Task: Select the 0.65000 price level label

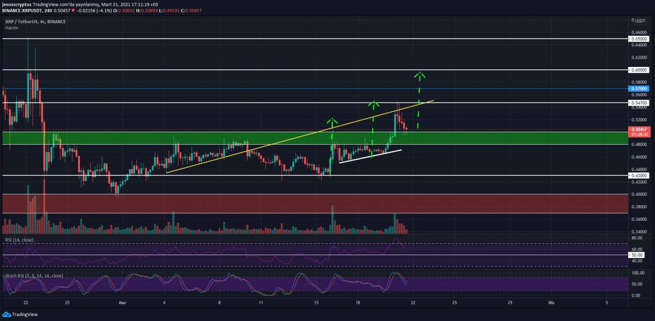Action: click(638, 39)
